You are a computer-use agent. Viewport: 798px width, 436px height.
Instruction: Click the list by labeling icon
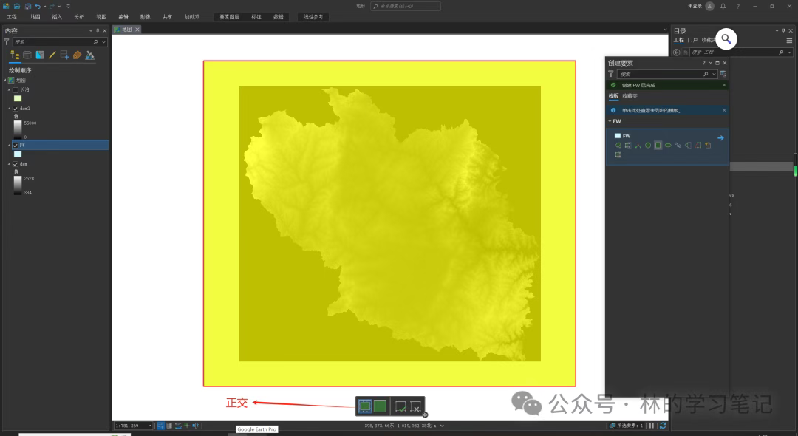point(77,55)
